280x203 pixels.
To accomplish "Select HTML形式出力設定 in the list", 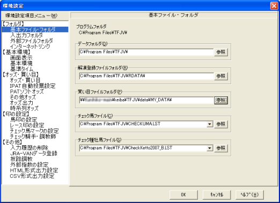I will [x=34, y=170].
